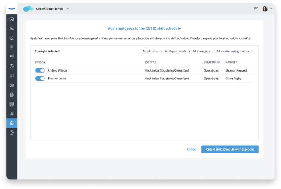Open the clock time tracking icon
281x189 pixels.
pos(12,66)
